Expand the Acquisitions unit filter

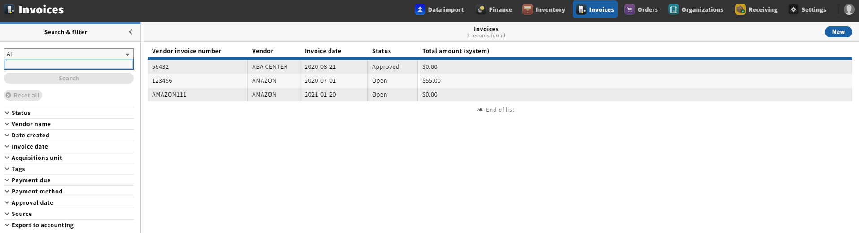[x=69, y=158]
